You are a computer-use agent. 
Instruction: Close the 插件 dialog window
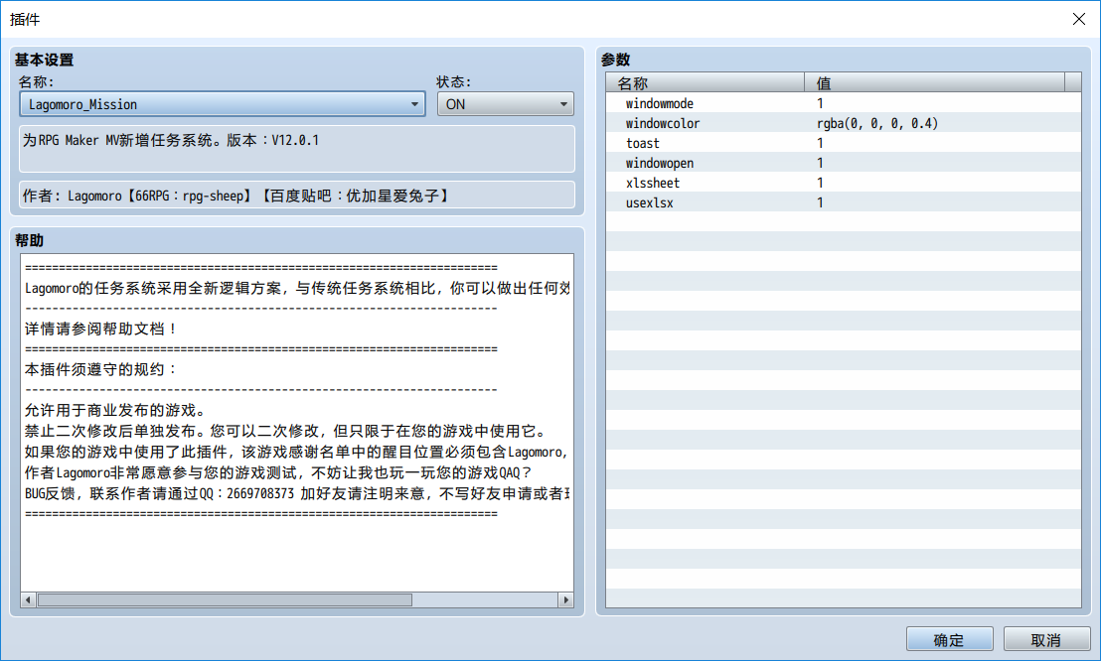(x=1078, y=19)
